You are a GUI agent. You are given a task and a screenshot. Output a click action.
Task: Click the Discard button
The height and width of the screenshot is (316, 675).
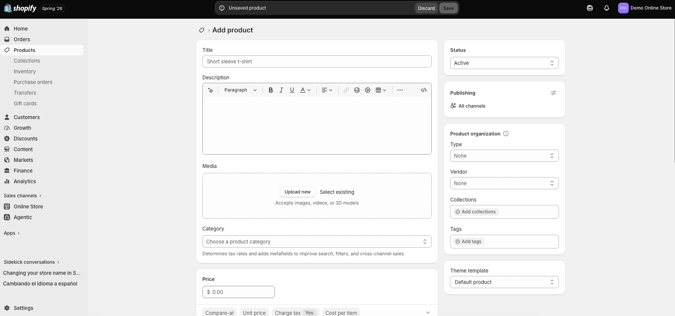point(426,8)
